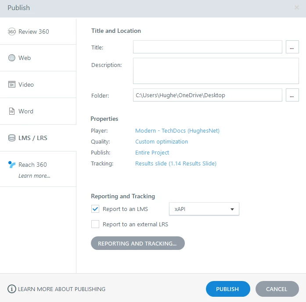Click the Web globe icon
This screenshot has width=306, height=302.
pos(12,58)
